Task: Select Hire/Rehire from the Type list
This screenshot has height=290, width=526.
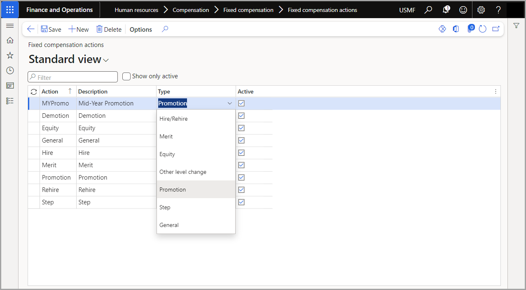Action: pos(196,119)
